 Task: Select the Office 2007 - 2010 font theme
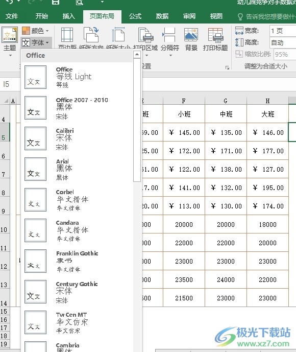(77, 108)
